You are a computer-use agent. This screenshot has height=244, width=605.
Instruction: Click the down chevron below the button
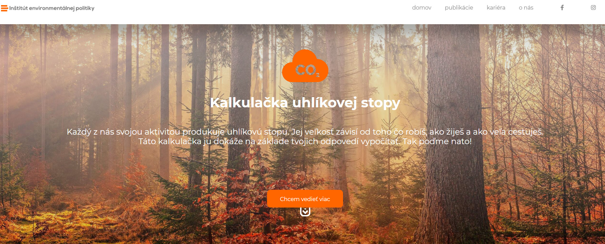click(305, 212)
